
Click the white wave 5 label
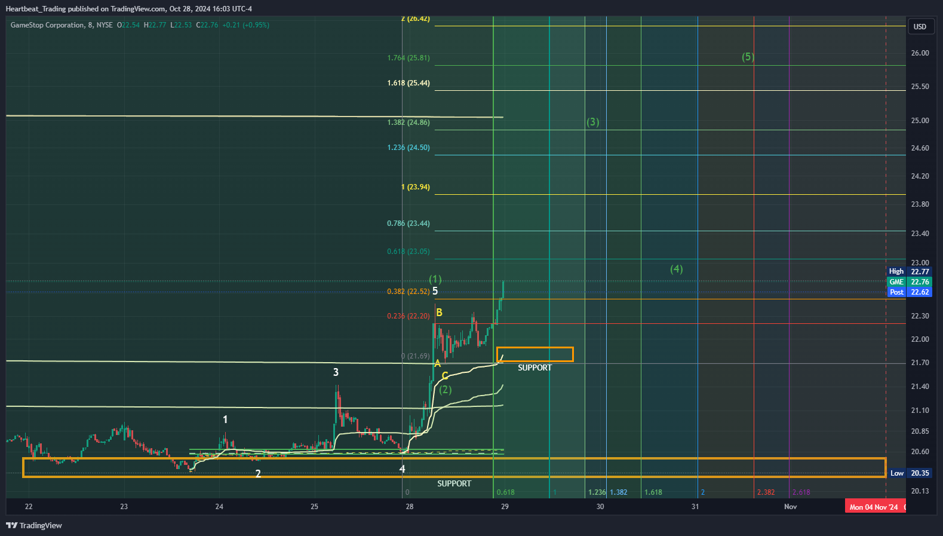[x=435, y=291]
